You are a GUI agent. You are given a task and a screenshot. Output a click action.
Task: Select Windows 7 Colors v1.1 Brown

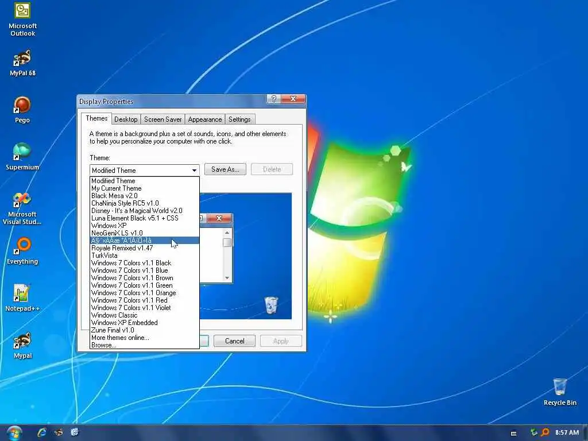pos(145,278)
